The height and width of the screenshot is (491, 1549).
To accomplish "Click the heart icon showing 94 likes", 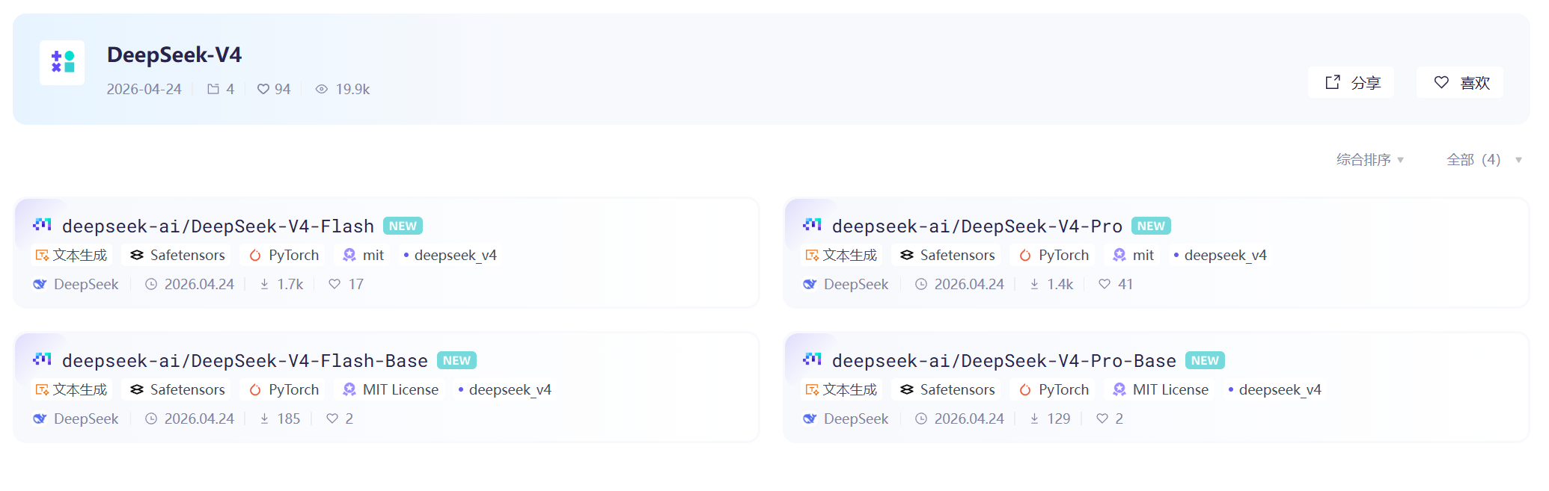I will (263, 89).
